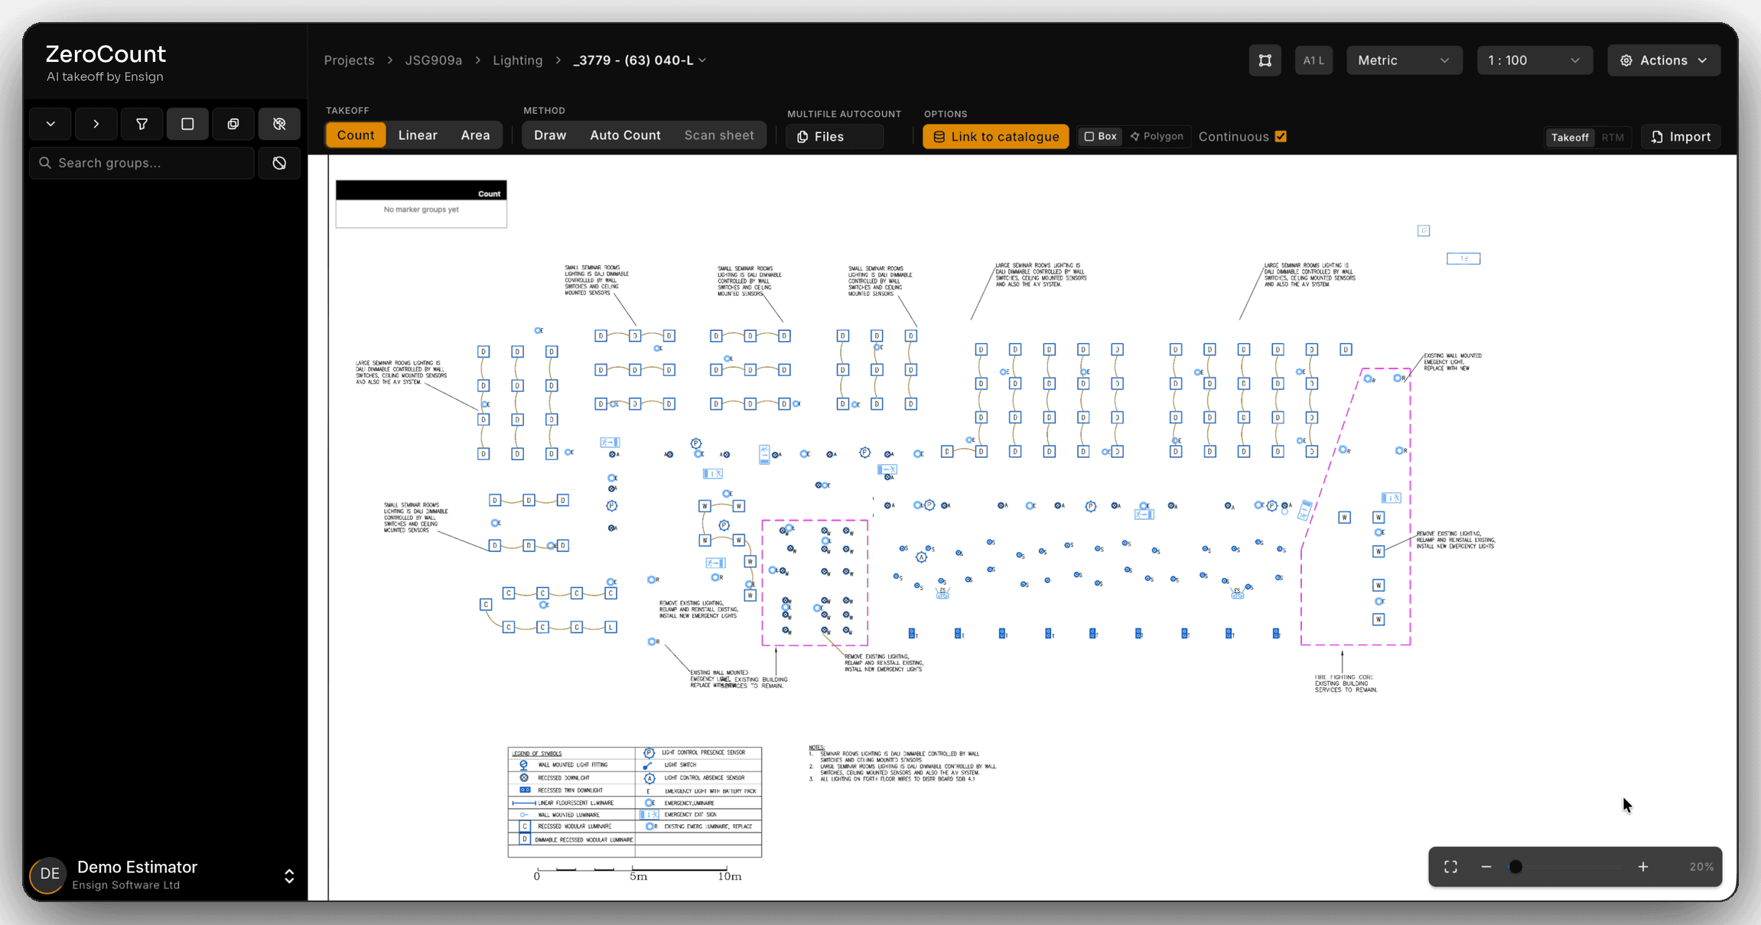1761x925 pixels.
Task: Expand groups with right chevron button
Action: 96,124
